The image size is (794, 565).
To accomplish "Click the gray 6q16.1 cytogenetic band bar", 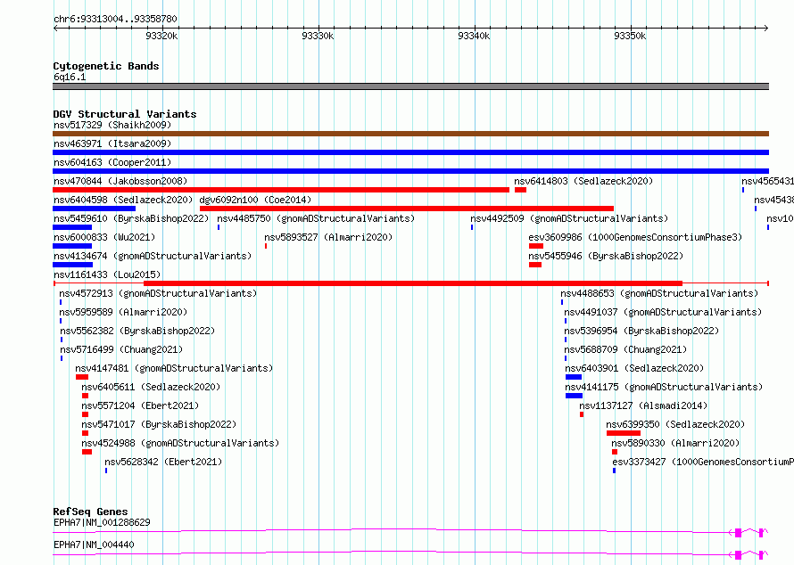I will [410, 86].
